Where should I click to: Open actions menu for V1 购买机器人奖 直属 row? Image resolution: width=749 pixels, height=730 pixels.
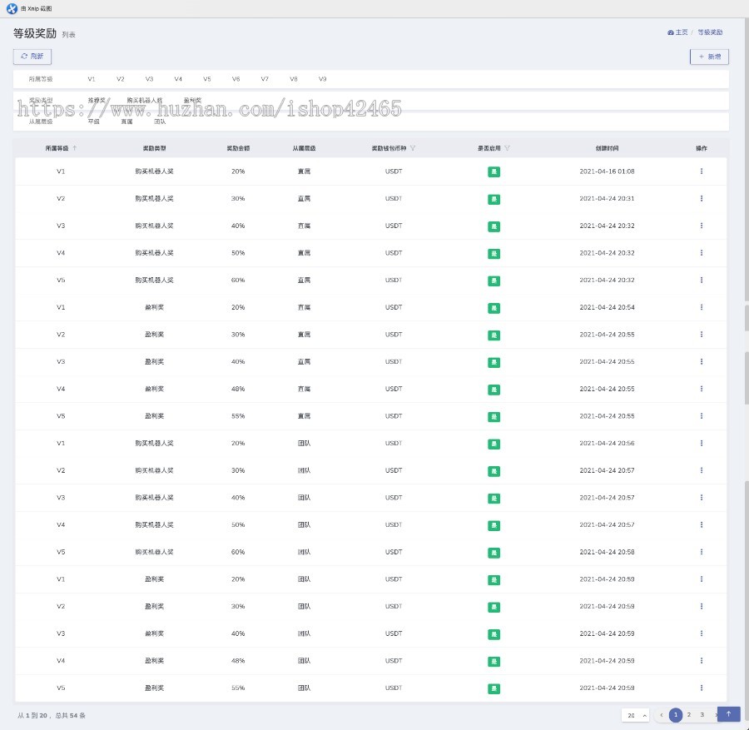click(x=702, y=171)
